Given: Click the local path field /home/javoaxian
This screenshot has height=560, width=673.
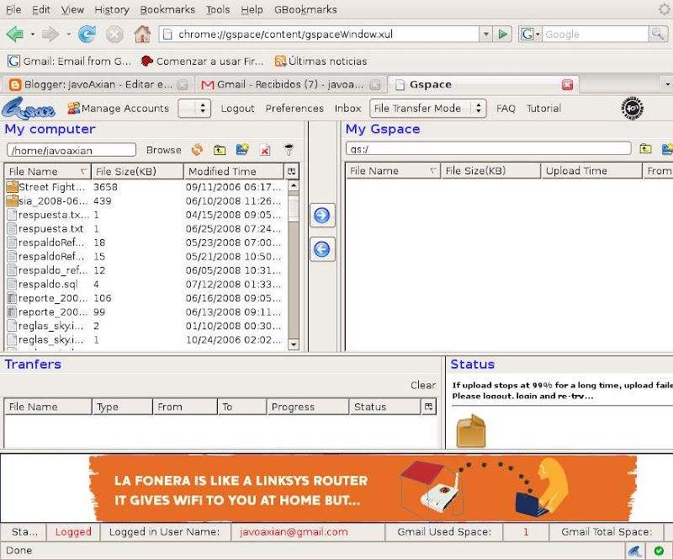Looking at the screenshot, I should coord(72,150).
